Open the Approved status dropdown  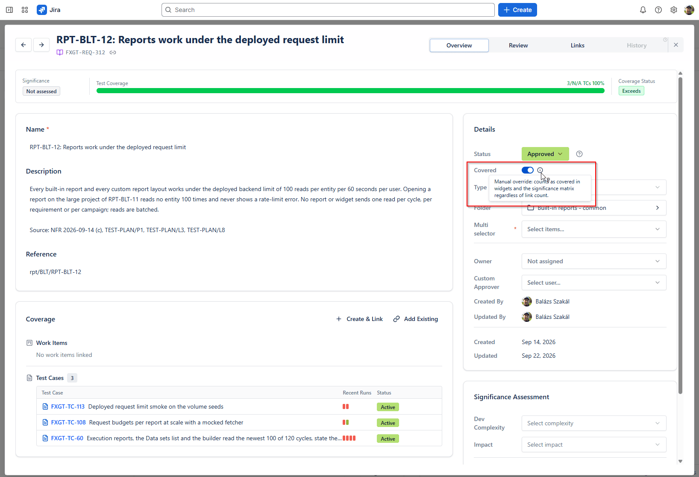[x=545, y=154]
